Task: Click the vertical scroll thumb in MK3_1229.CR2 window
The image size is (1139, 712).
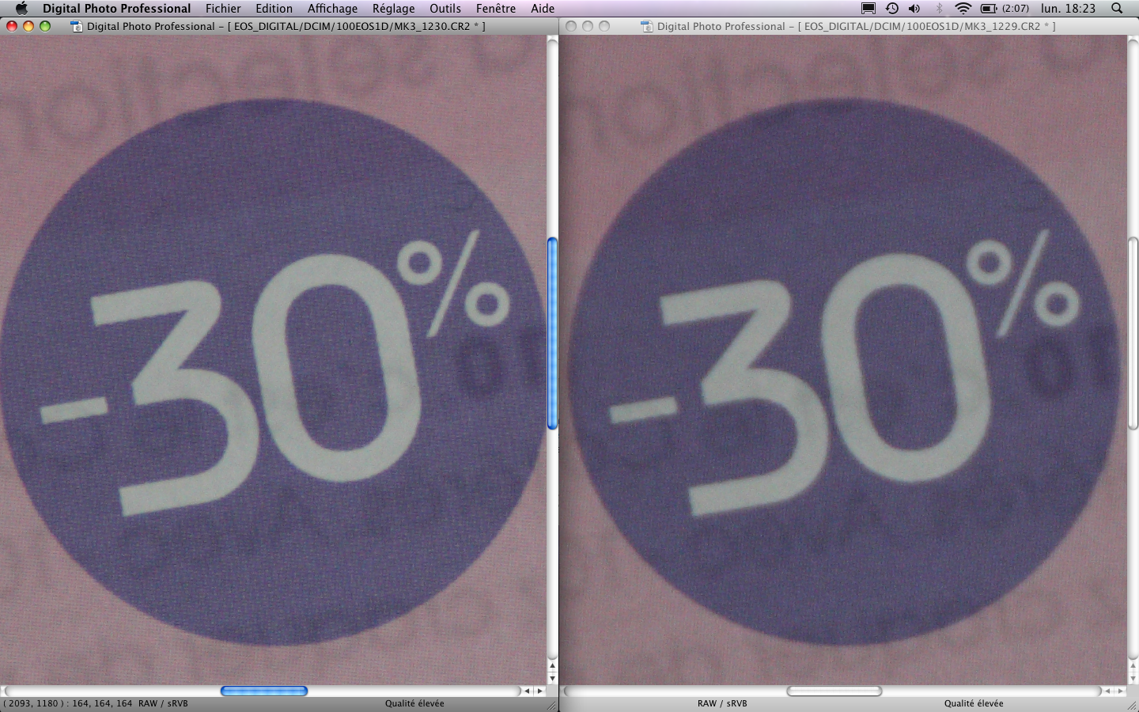Action: (x=1133, y=333)
